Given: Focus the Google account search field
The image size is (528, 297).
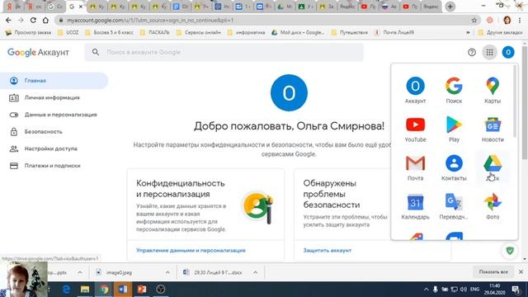Looking at the screenshot, I should (x=224, y=52).
